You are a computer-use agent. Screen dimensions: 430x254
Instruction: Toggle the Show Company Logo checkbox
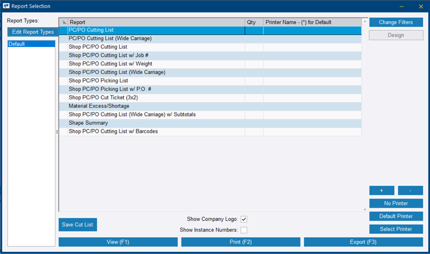pos(244,219)
